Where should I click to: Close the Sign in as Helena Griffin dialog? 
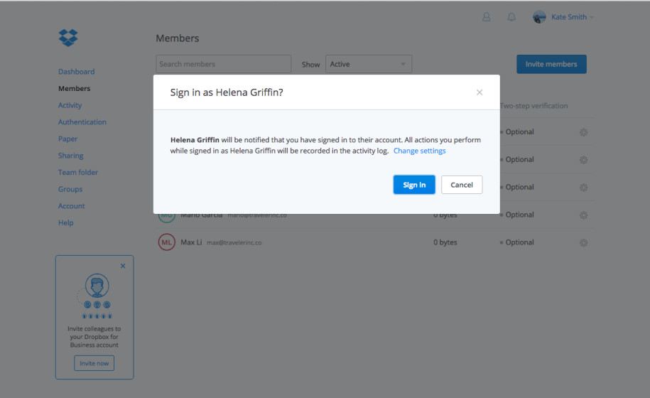[480, 92]
